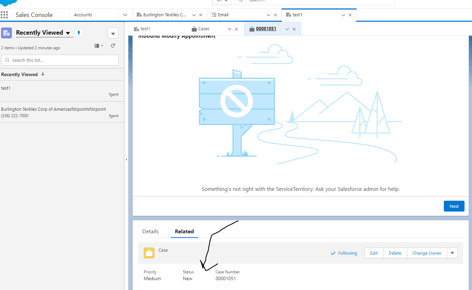
Task: Click the Search this list field
Action: tap(60, 60)
